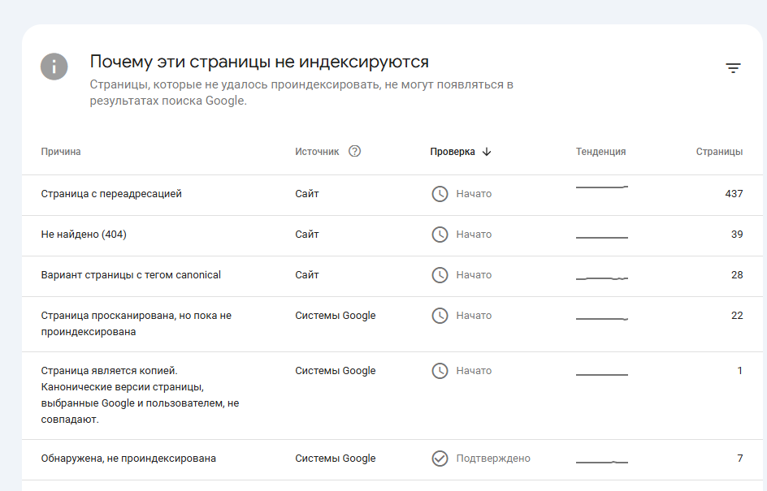The width and height of the screenshot is (767, 491).
Task: Open the Страница с переадресацией row
Action: point(111,194)
